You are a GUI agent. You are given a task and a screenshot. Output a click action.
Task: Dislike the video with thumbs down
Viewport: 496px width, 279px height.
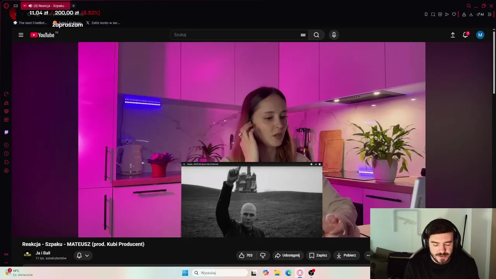263,255
